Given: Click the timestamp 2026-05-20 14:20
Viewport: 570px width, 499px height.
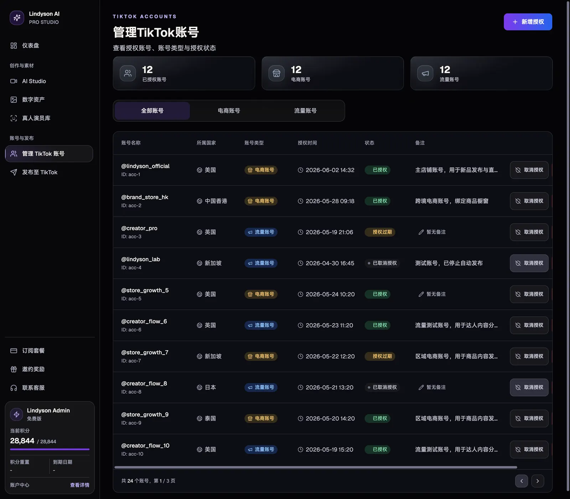Looking at the screenshot, I should tap(330, 418).
